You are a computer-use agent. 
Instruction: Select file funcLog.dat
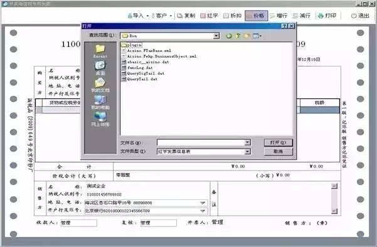tap(137, 68)
